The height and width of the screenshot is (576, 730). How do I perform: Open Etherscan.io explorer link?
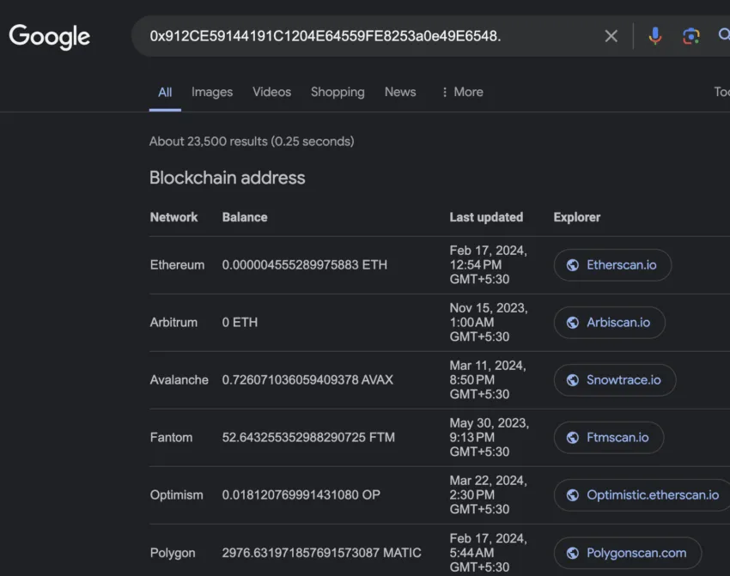click(x=621, y=265)
